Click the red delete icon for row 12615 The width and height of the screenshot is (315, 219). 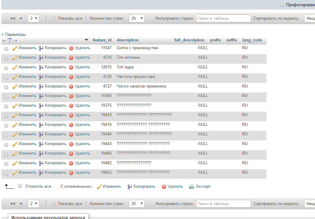point(71,67)
